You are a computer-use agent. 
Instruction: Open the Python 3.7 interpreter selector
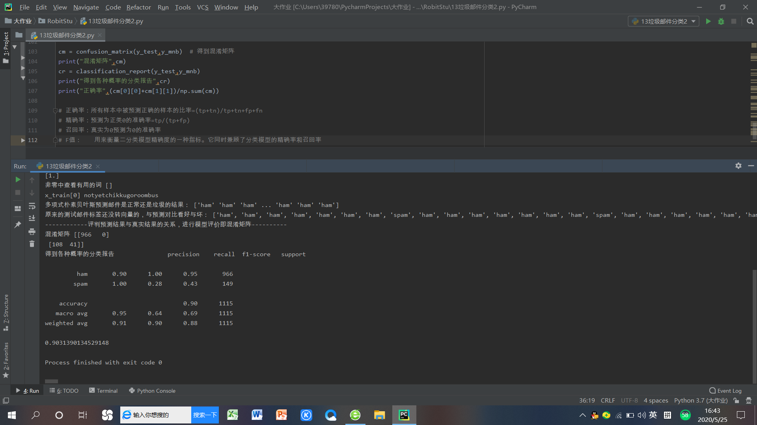pyautogui.click(x=700, y=400)
